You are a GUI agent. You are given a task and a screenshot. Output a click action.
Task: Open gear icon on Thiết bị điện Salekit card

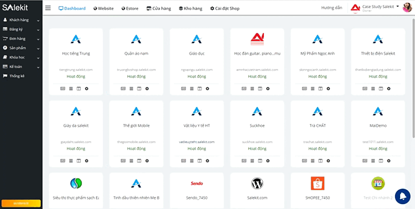(x=389, y=88)
